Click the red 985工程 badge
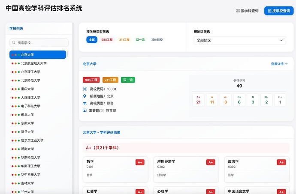296x194 pixels. pos(91,80)
